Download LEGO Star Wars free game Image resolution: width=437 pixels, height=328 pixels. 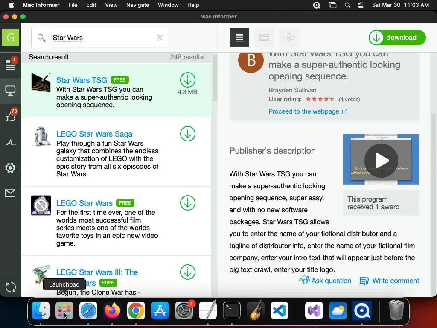(x=188, y=203)
